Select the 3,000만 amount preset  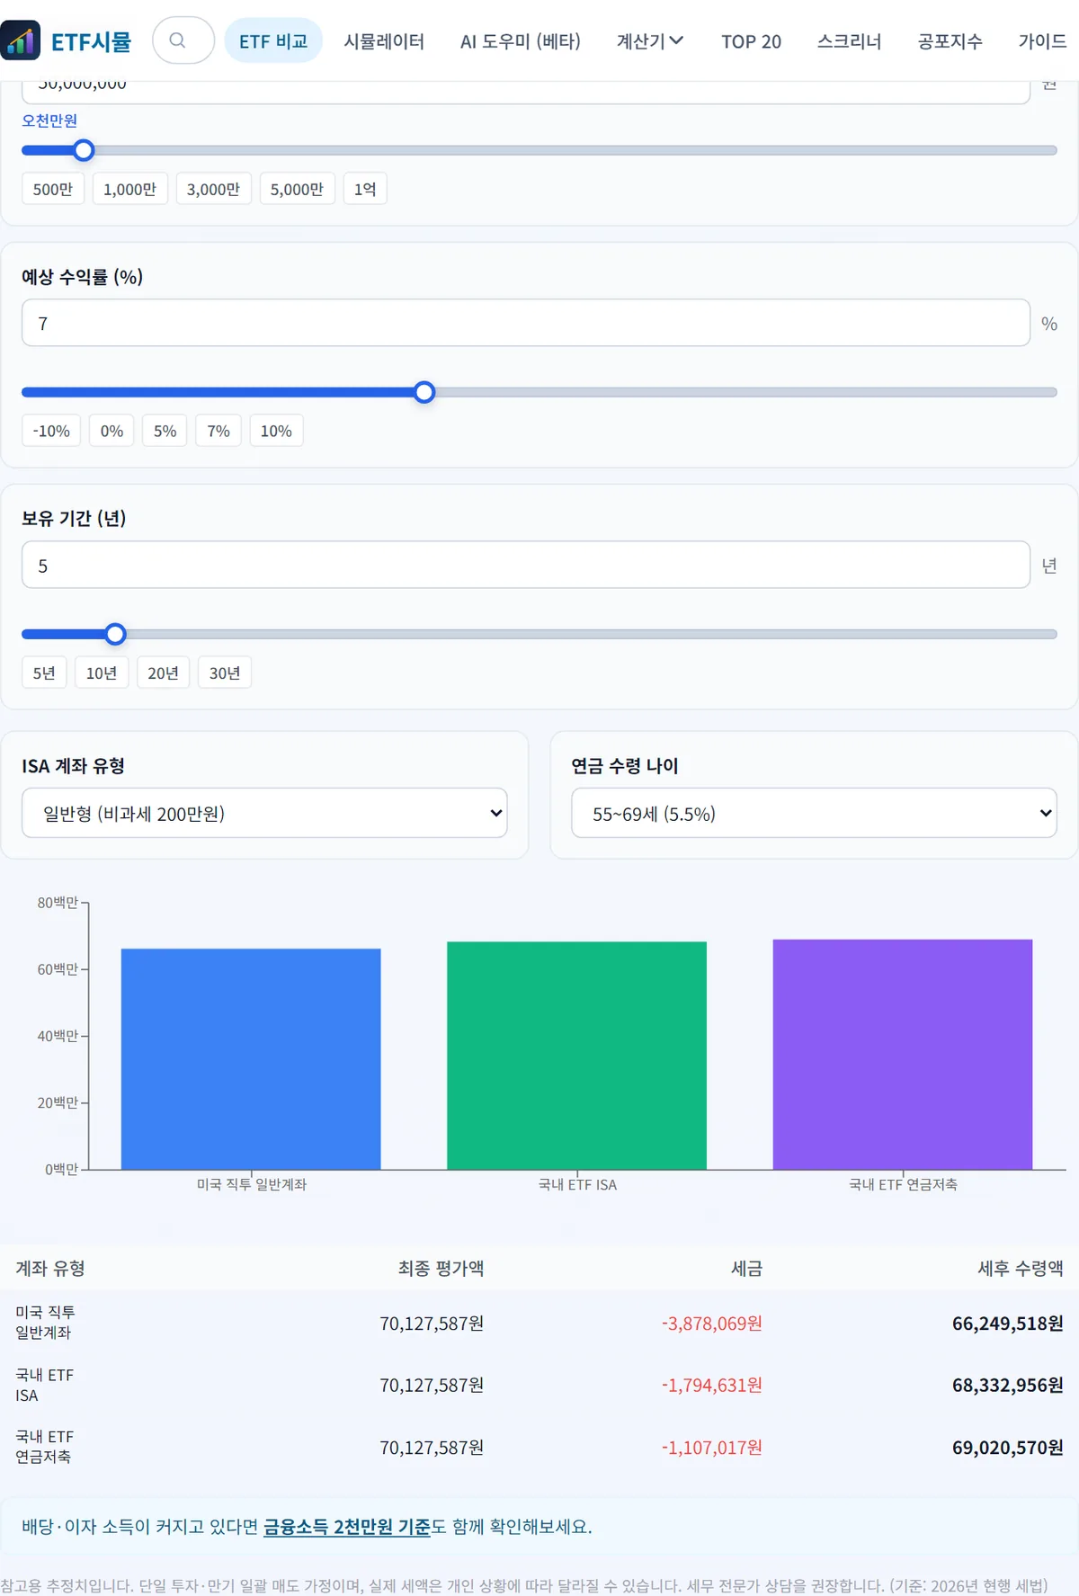click(x=213, y=189)
